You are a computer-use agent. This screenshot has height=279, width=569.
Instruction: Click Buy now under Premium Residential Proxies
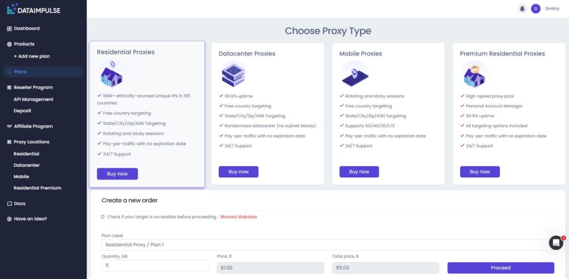point(480,172)
